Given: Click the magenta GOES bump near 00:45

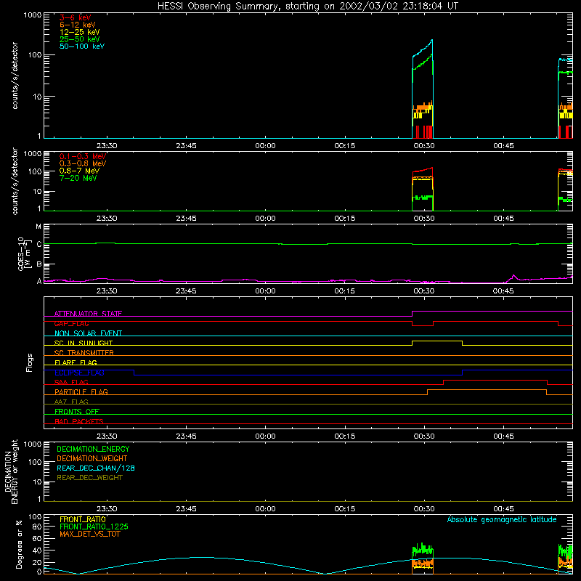Looking at the screenshot, I should click(x=513, y=276).
